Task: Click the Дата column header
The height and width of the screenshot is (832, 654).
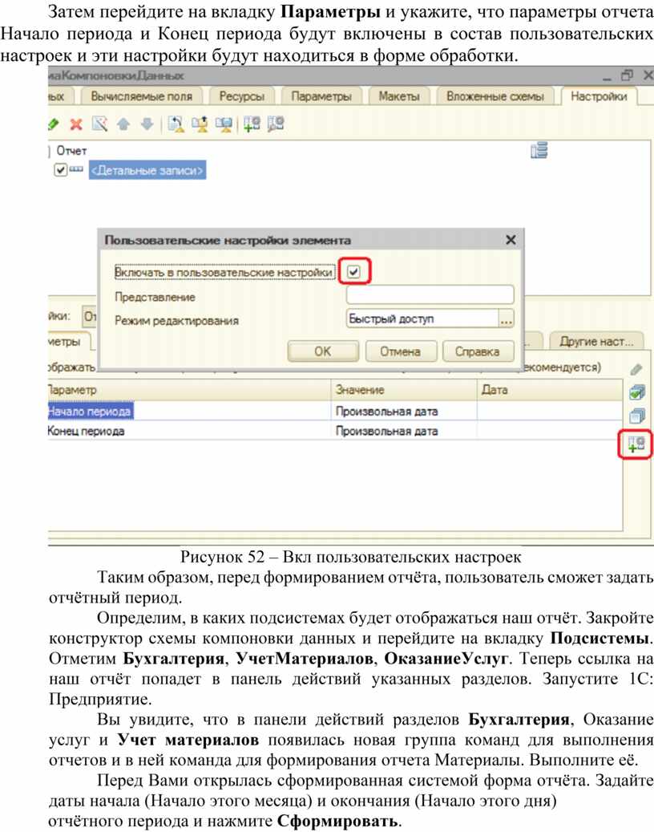Action: 550,390
